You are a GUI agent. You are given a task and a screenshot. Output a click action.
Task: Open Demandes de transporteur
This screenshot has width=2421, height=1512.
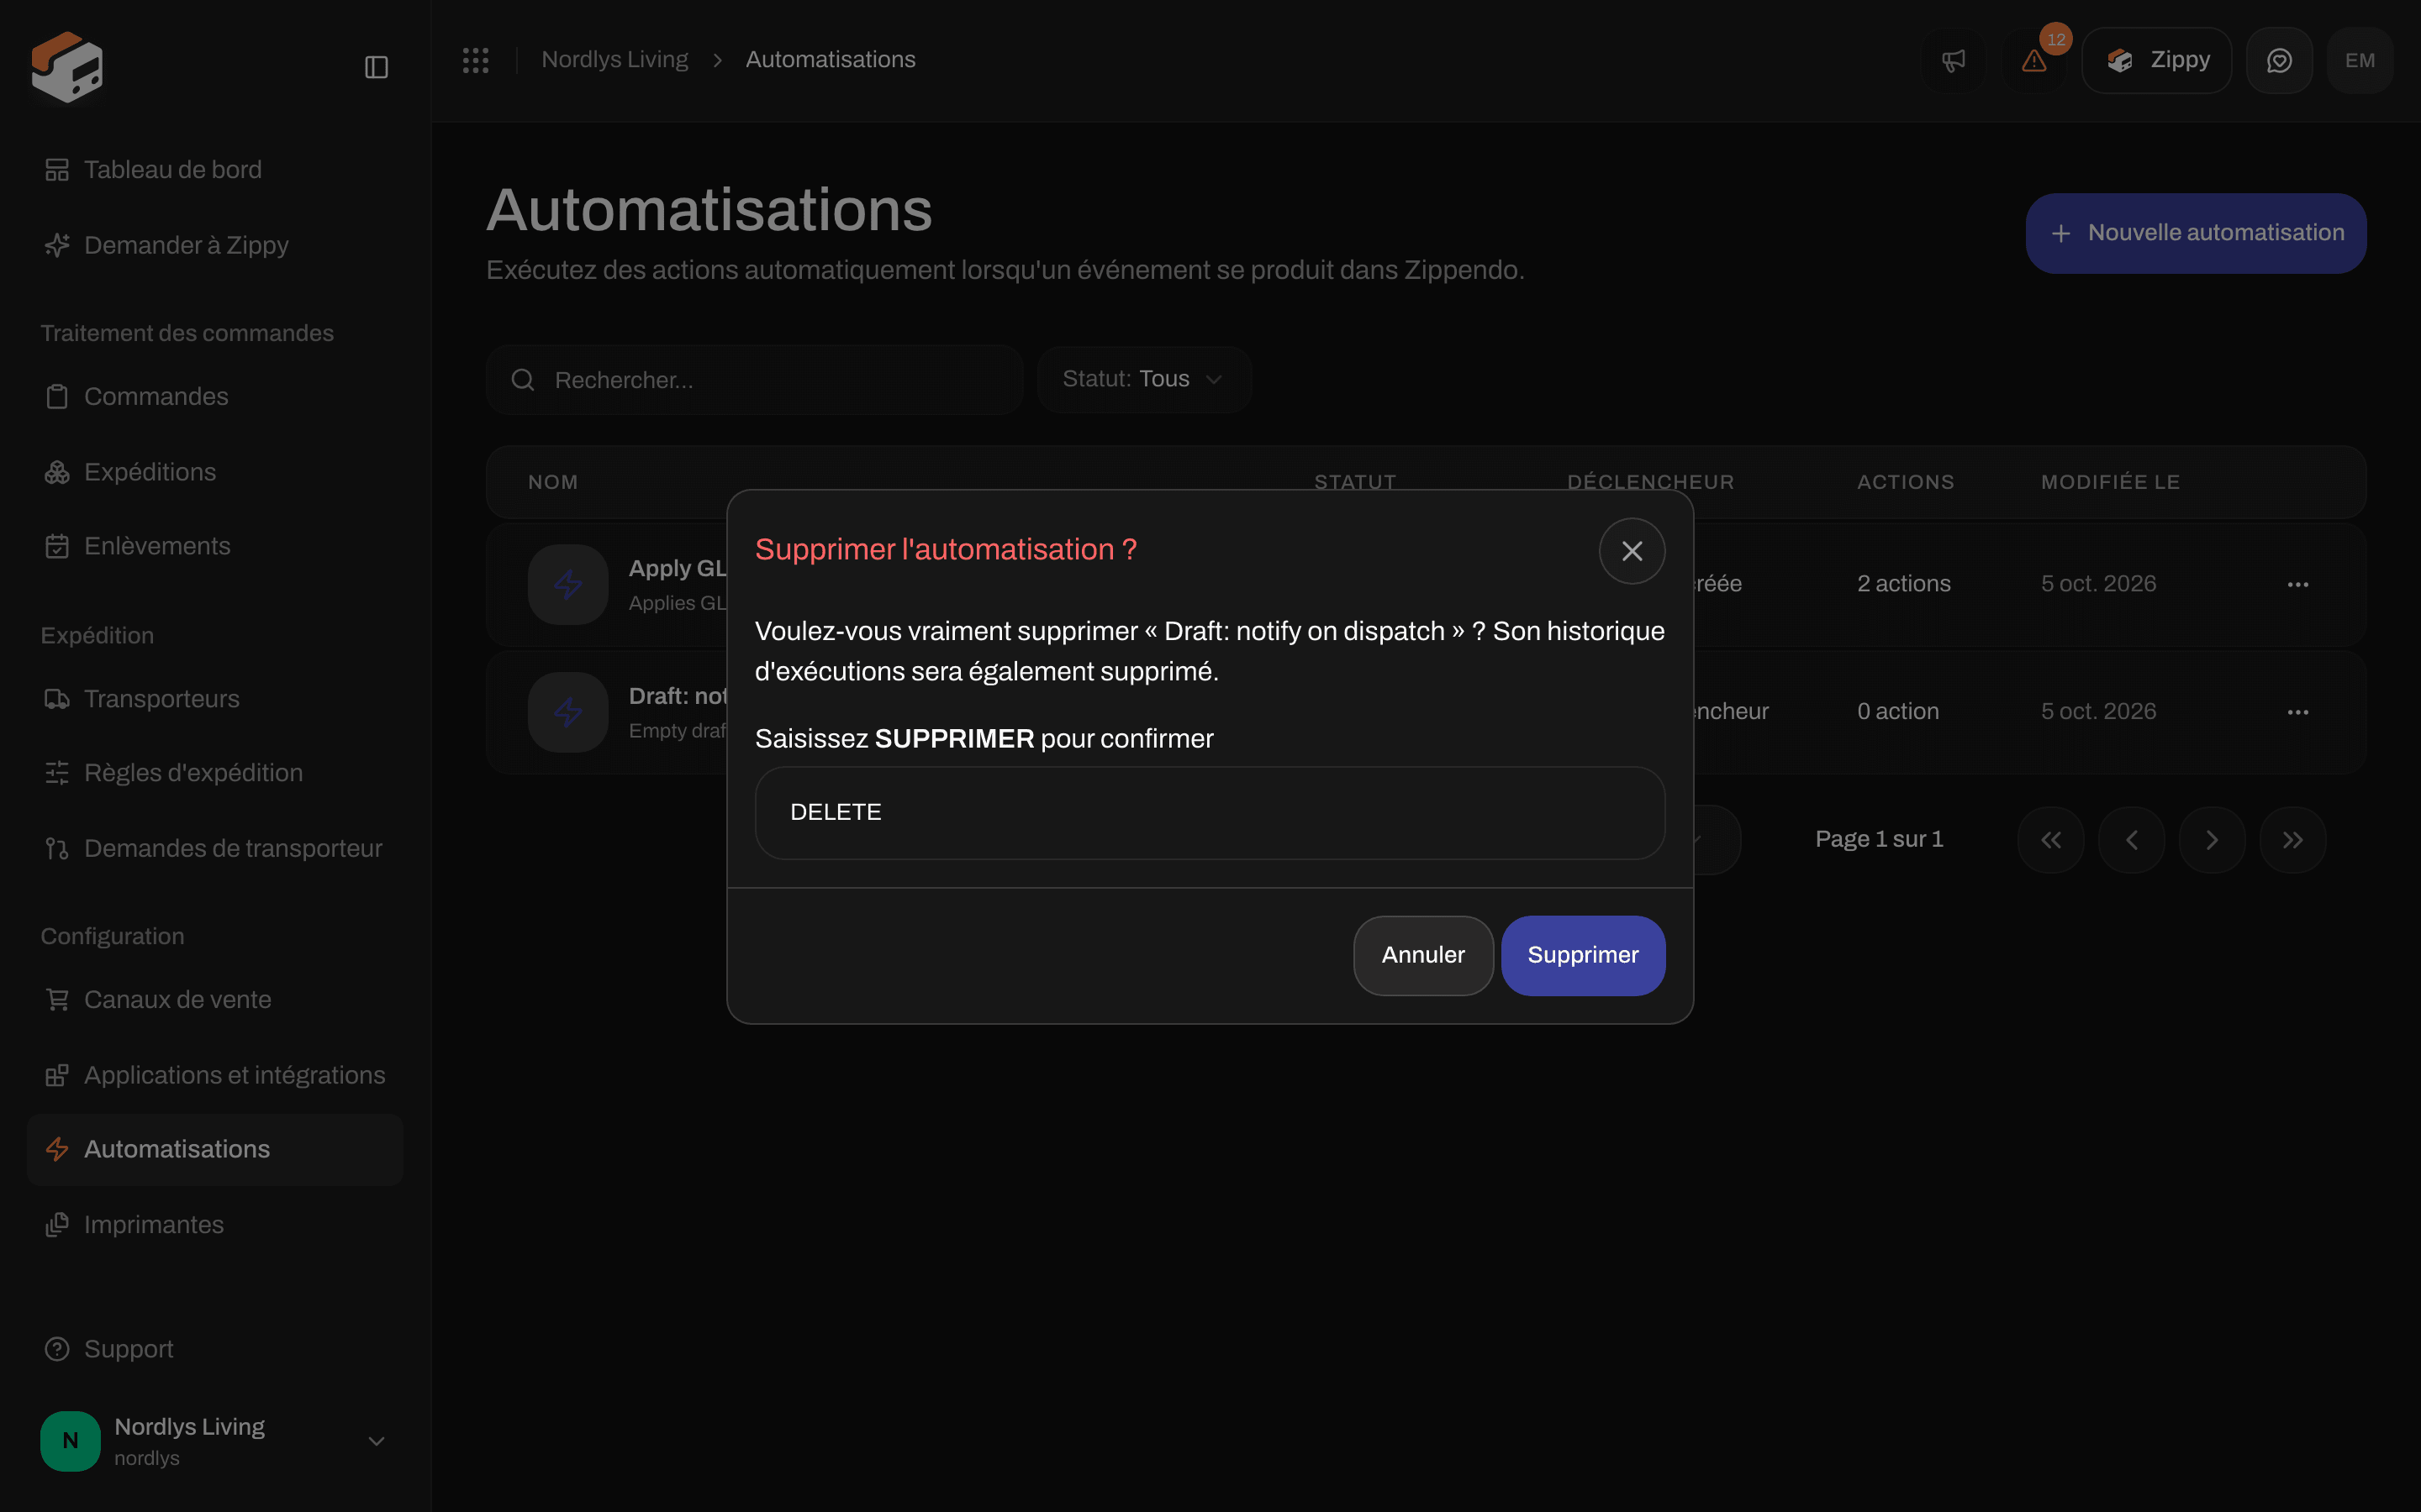pos(215,849)
